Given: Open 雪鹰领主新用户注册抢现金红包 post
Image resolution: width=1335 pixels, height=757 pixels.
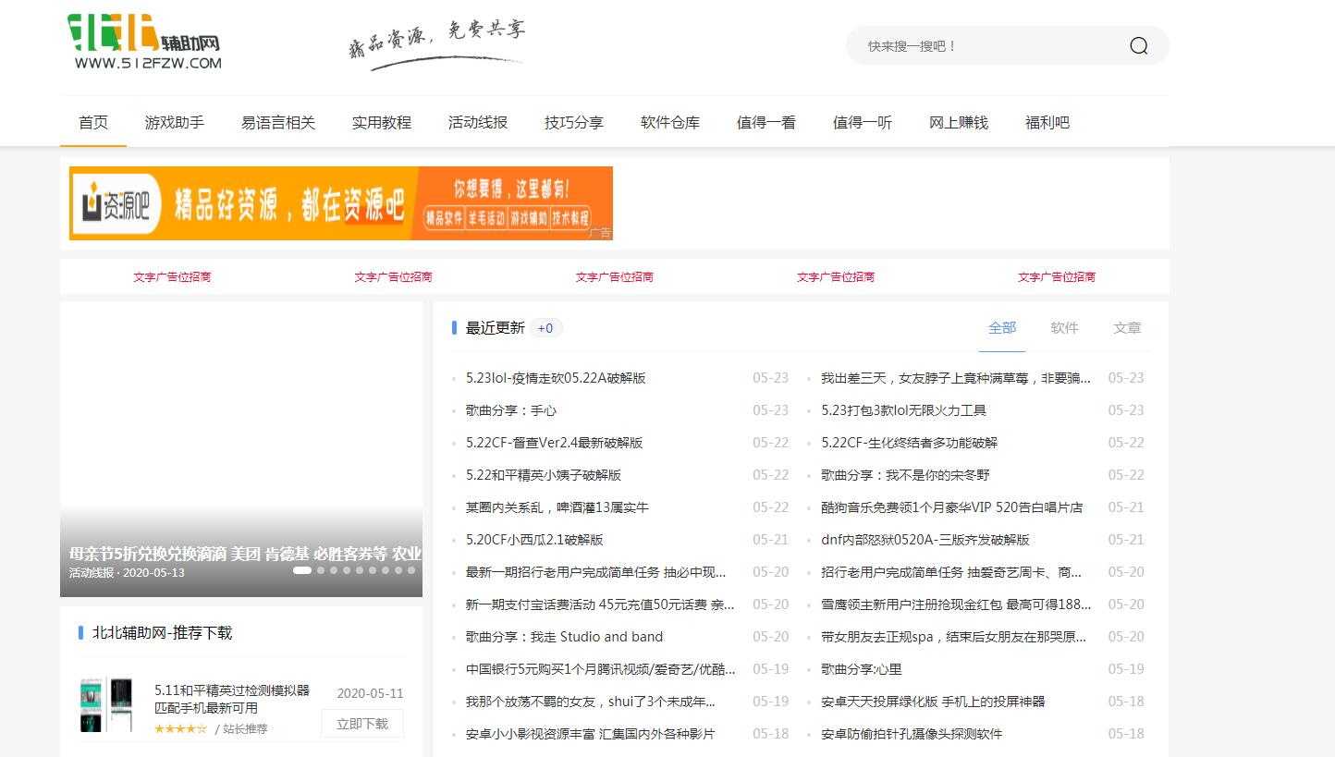Looking at the screenshot, I should tap(956, 604).
